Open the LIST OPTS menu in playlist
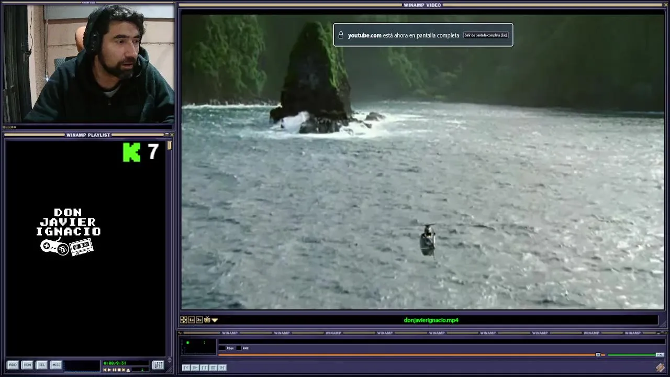 point(158,365)
